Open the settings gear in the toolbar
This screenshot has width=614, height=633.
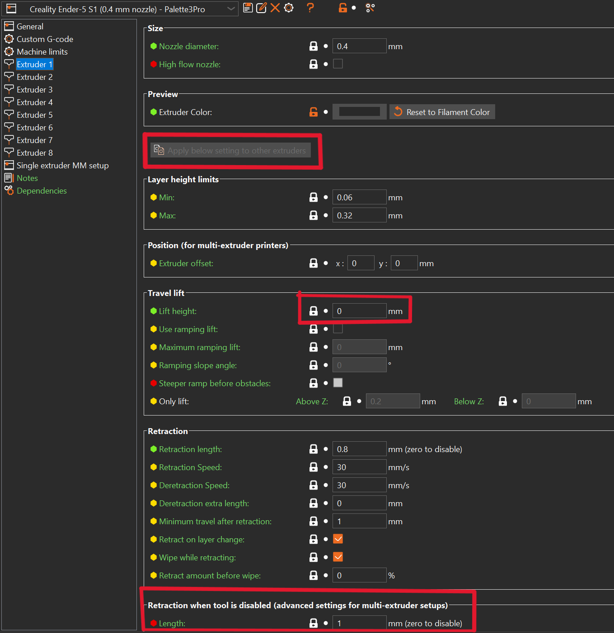coord(289,8)
